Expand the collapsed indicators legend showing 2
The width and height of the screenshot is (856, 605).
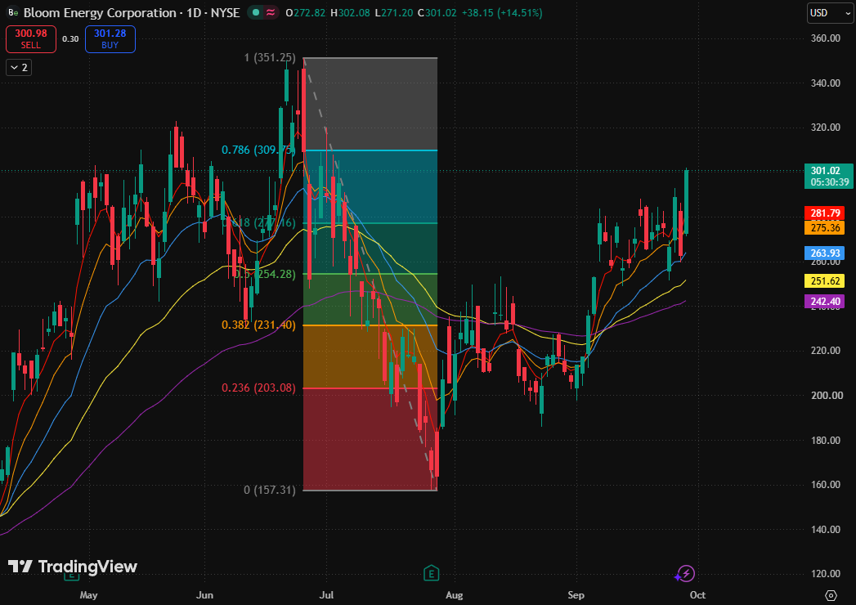click(19, 68)
